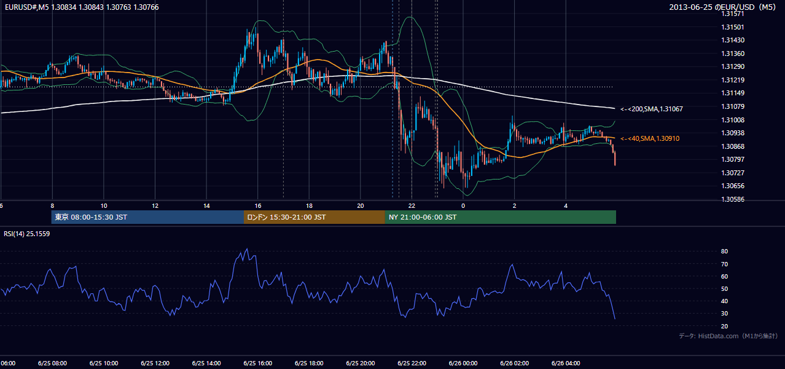Click hour tick 22 under price chart
785x369 pixels.
coord(412,206)
